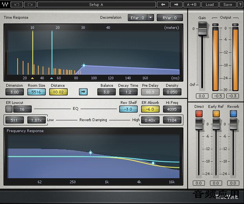The image size is (244, 204).
Task: Select the Density value 0.850
Action: pos(172,92)
